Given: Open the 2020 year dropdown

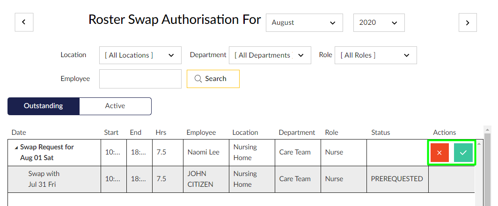Looking at the screenshot, I should pos(379,22).
